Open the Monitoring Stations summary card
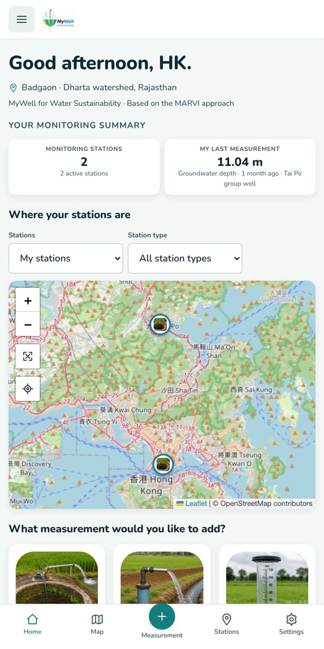 click(84, 167)
